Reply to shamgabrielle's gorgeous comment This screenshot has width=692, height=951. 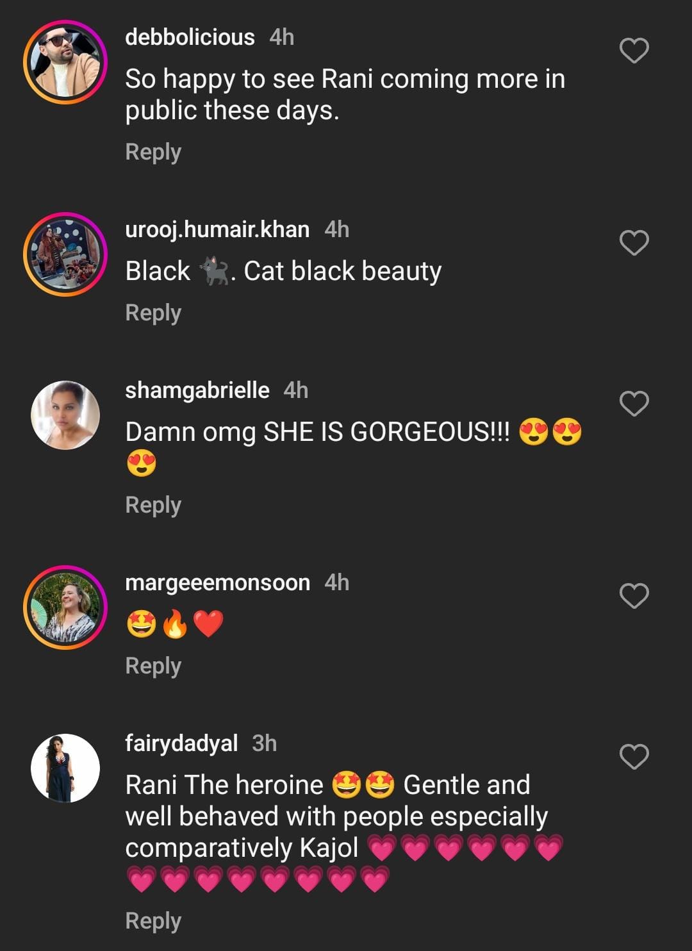[x=153, y=505]
